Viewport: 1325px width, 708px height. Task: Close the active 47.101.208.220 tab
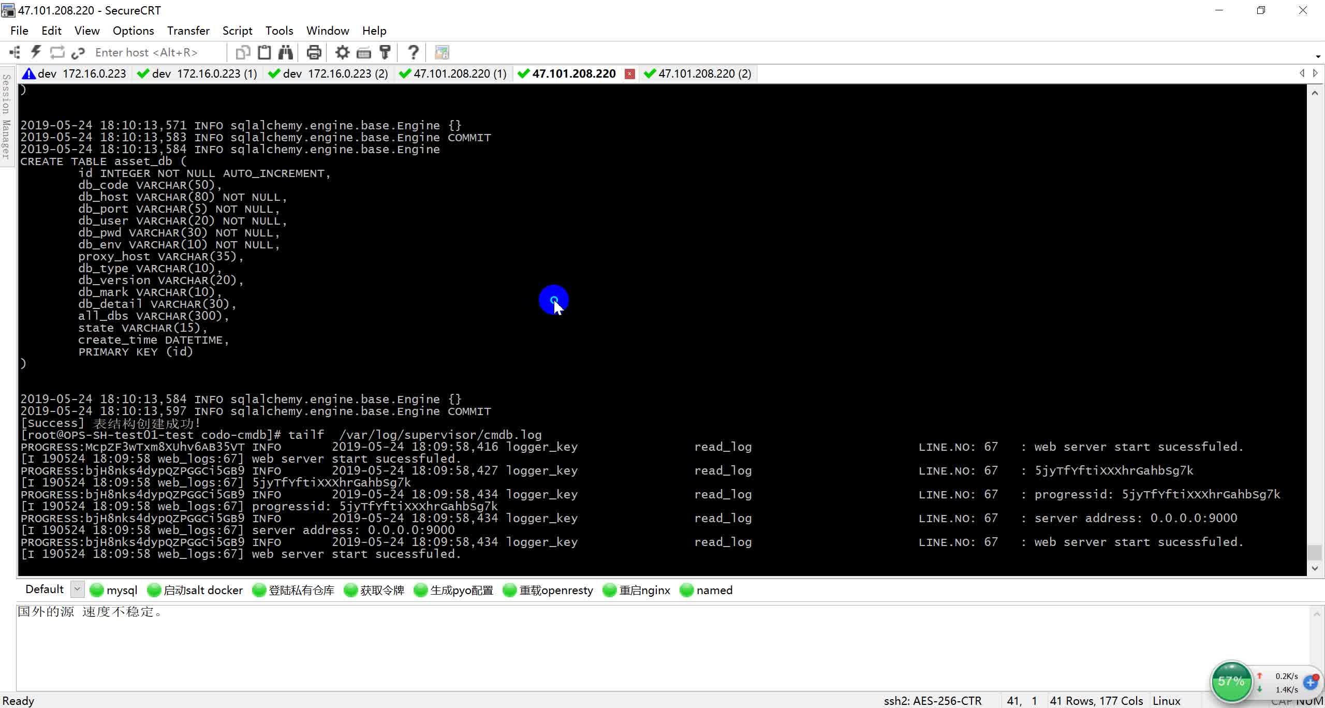629,74
